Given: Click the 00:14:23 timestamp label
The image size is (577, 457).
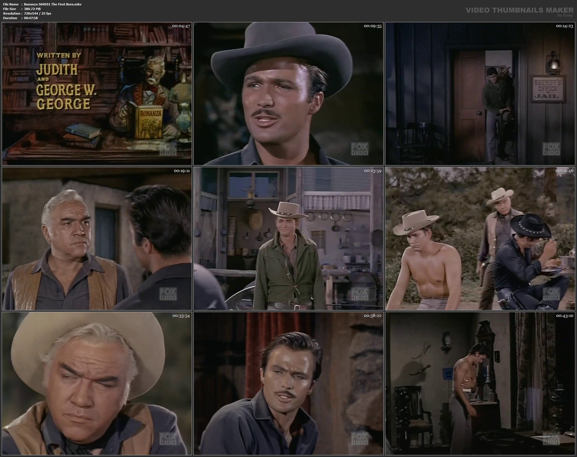Looking at the screenshot, I should [564, 26].
